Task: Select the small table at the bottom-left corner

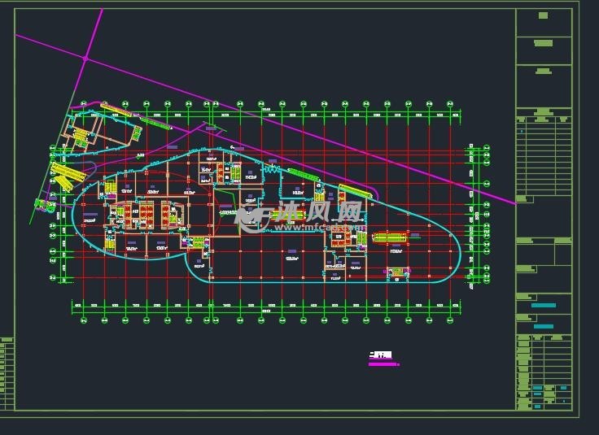Action: click(x=7, y=374)
